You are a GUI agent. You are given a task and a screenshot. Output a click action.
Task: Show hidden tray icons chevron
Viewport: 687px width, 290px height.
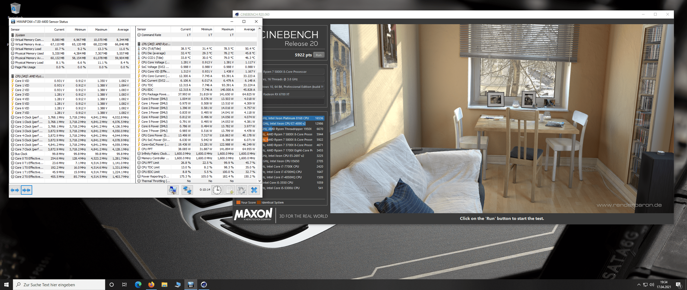639,285
